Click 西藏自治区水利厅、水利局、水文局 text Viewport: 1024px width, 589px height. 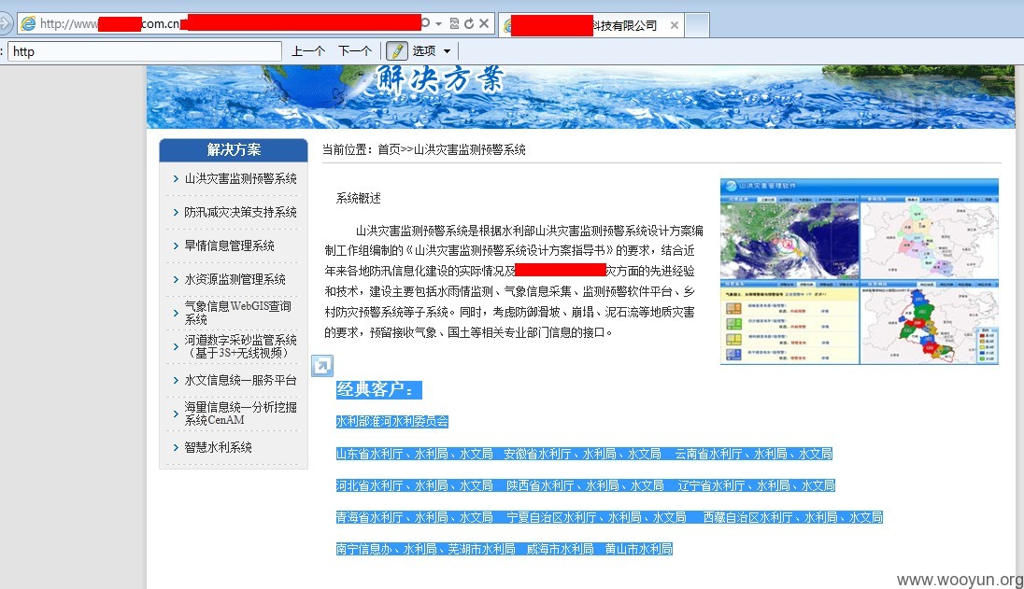(x=793, y=517)
